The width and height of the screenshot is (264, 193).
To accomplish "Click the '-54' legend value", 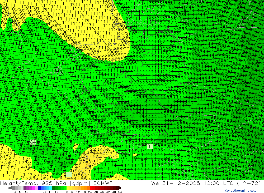I will tap(13, 192).
